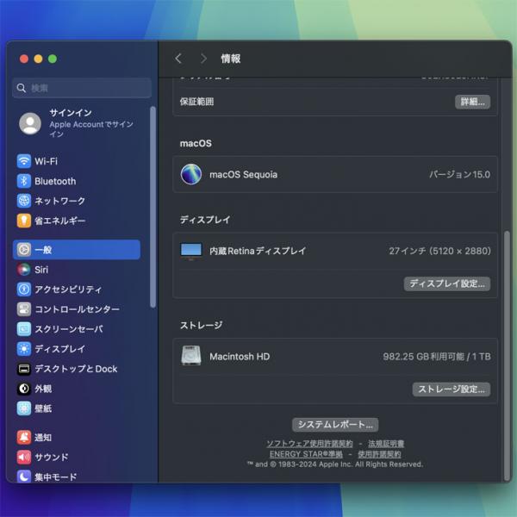Viewport: 517px width, 517px height.
Task: Open スクリーンセーバ settings icon
Action: [x=24, y=329]
